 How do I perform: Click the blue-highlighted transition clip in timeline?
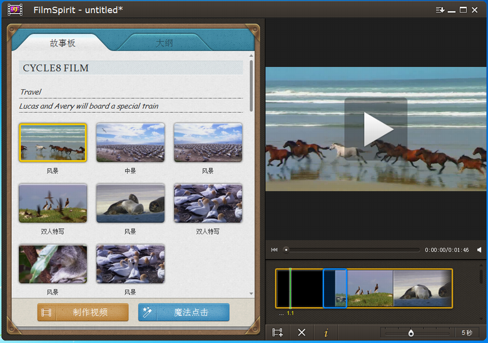coord(335,289)
